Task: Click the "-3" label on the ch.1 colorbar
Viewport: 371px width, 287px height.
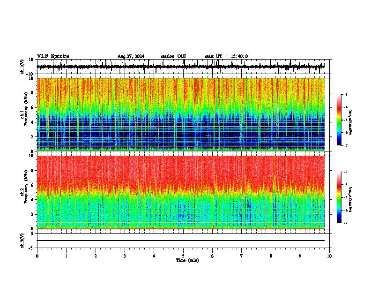Action: [345, 94]
